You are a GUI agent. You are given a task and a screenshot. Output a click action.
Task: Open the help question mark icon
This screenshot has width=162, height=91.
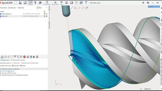tap(148, 3)
